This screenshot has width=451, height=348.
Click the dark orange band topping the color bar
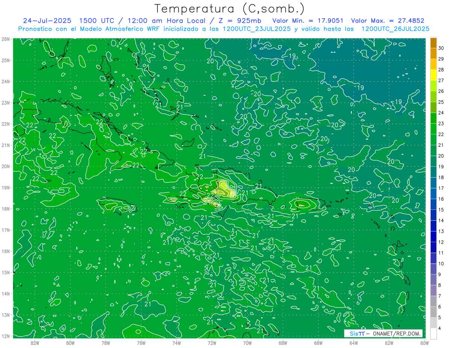(433, 43)
